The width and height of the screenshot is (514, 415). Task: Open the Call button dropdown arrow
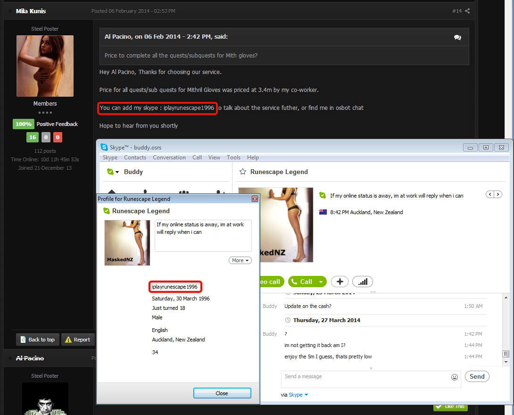[x=321, y=282]
